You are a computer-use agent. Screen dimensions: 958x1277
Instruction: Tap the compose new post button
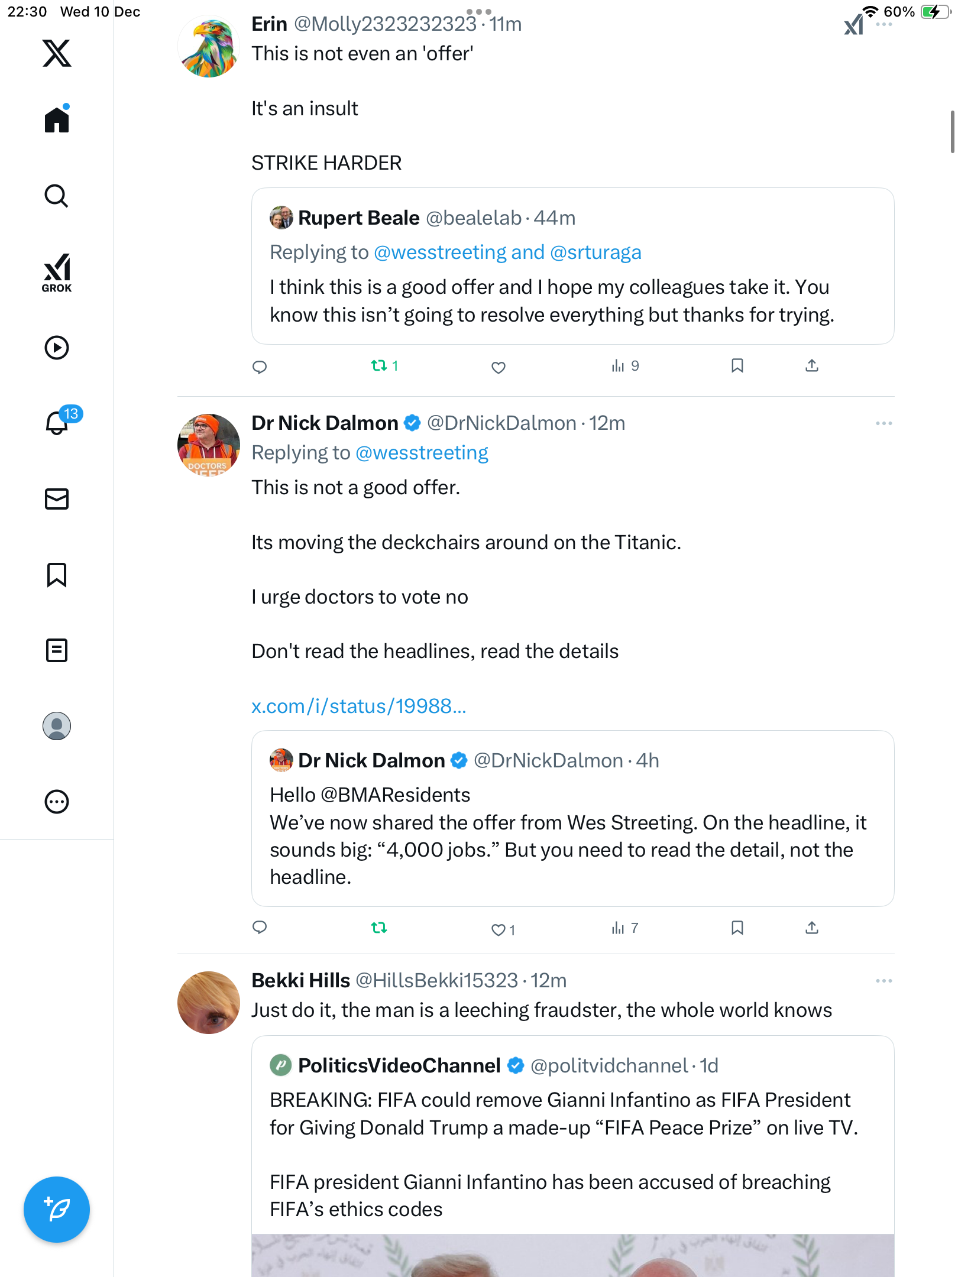pyautogui.click(x=57, y=1210)
